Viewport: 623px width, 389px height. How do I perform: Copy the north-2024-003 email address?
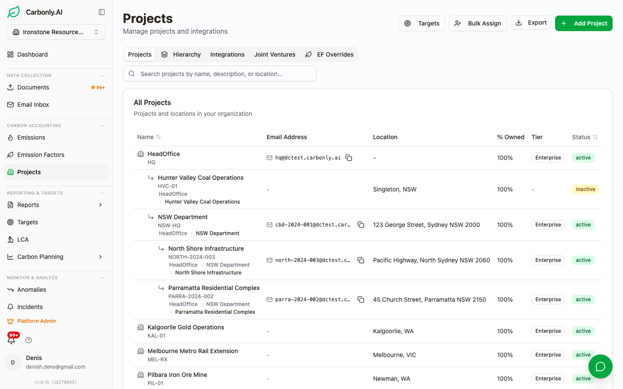pyautogui.click(x=361, y=260)
